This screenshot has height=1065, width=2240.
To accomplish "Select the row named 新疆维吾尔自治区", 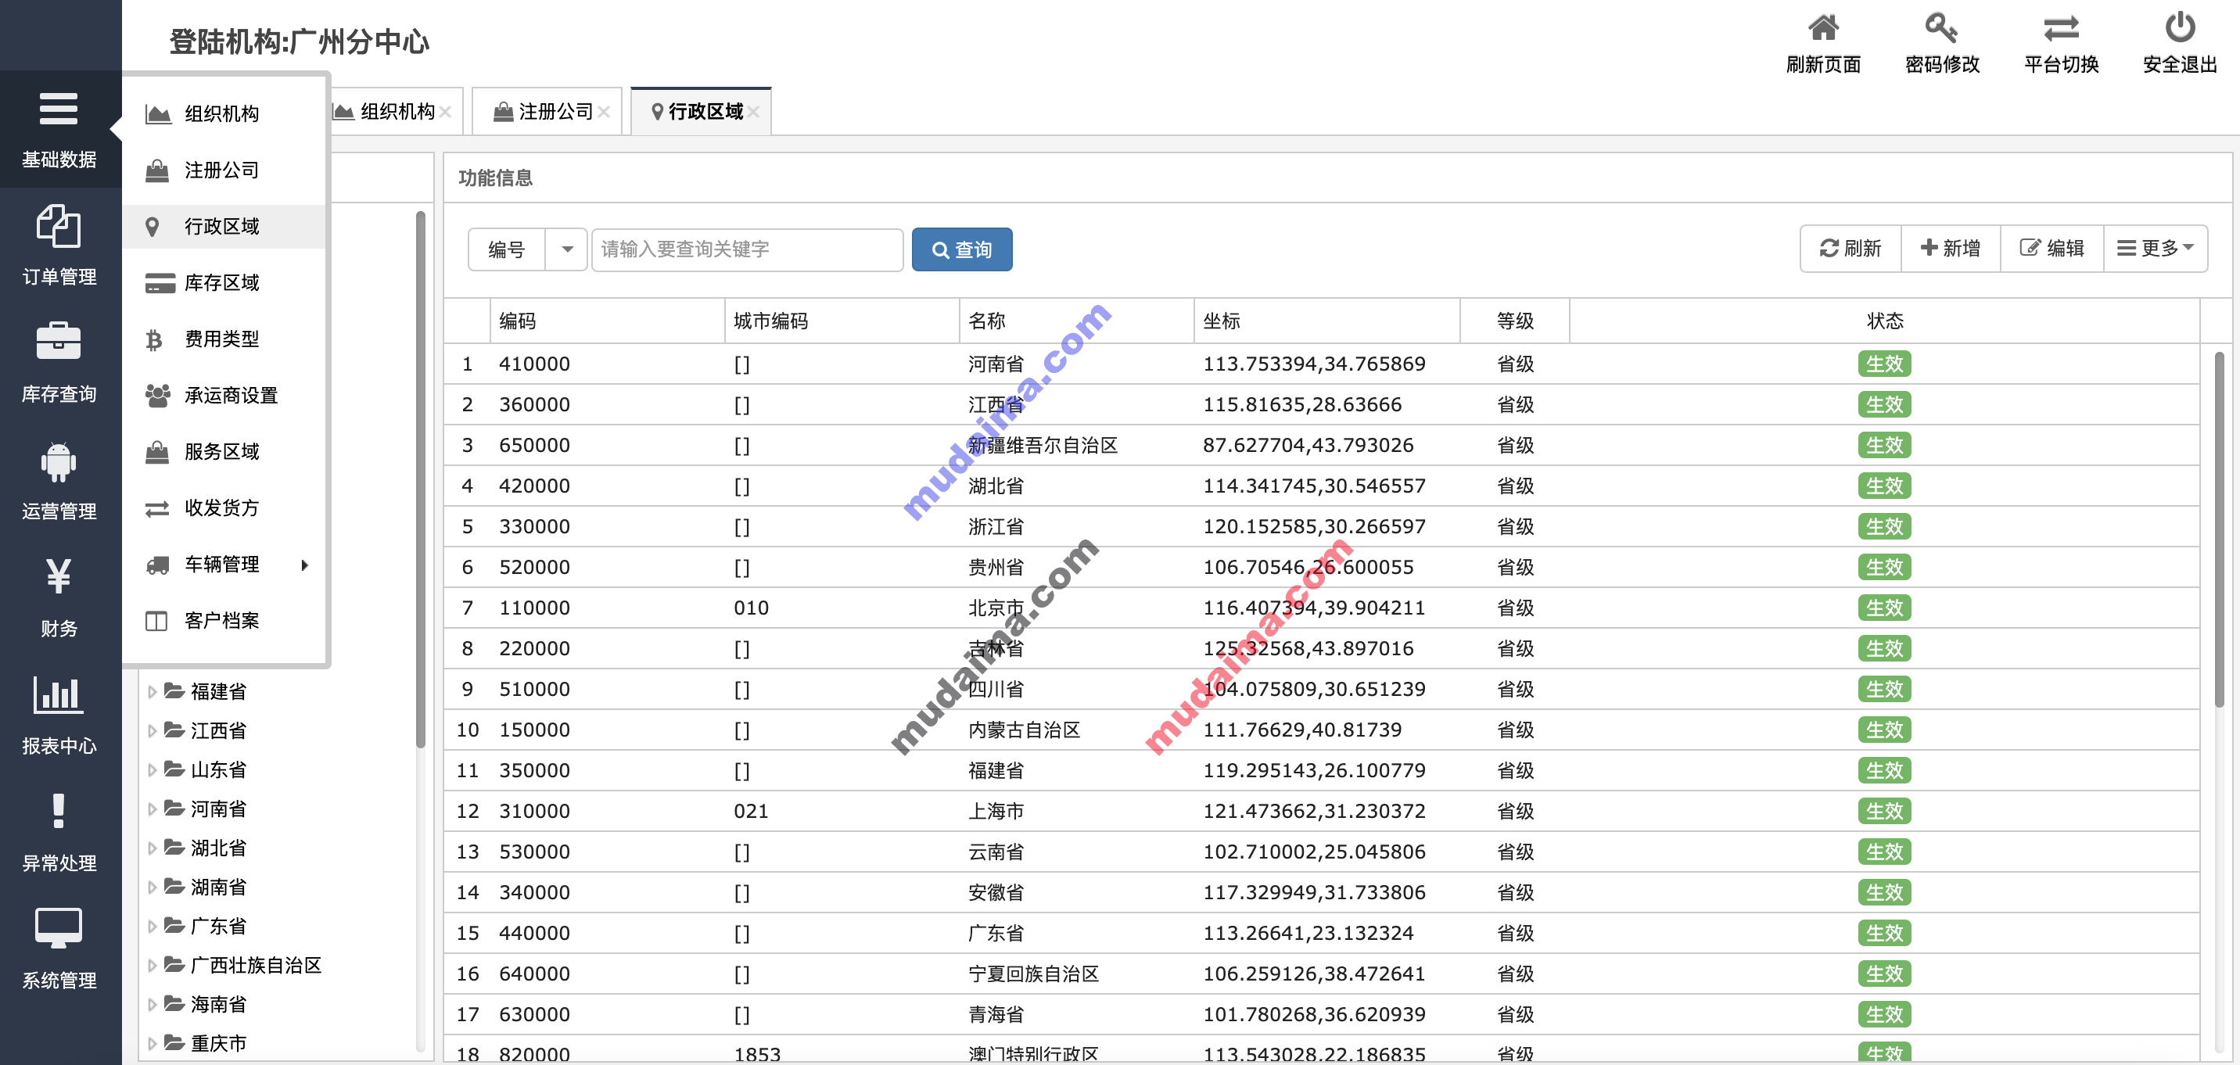I will point(1322,446).
